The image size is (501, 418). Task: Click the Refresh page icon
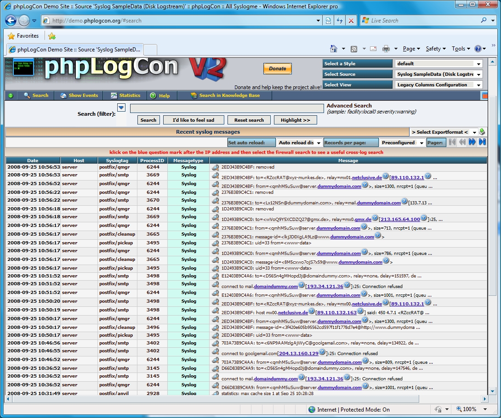tap(340, 20)
